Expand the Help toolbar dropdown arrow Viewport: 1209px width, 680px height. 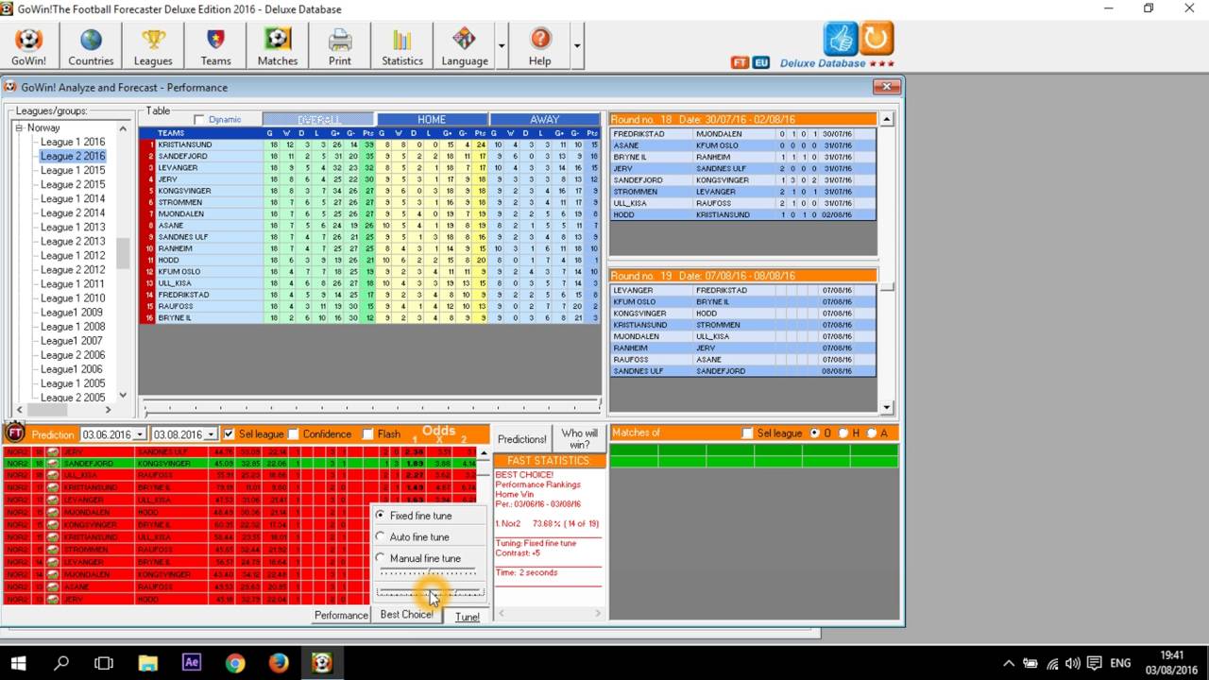click(576, 45)
